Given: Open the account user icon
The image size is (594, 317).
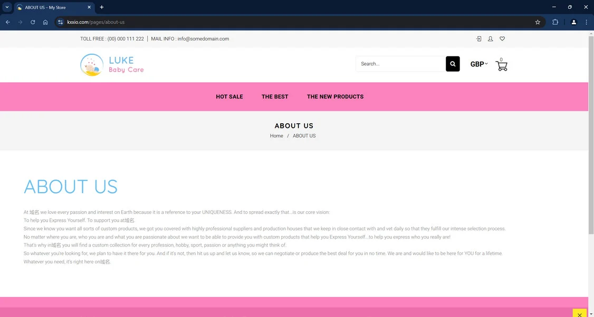Looking at the screenshot, I should (490, 38).
